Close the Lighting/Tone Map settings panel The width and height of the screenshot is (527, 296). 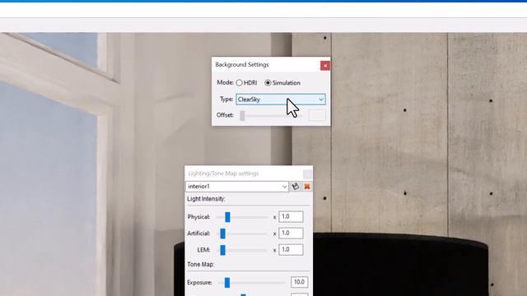307,173
